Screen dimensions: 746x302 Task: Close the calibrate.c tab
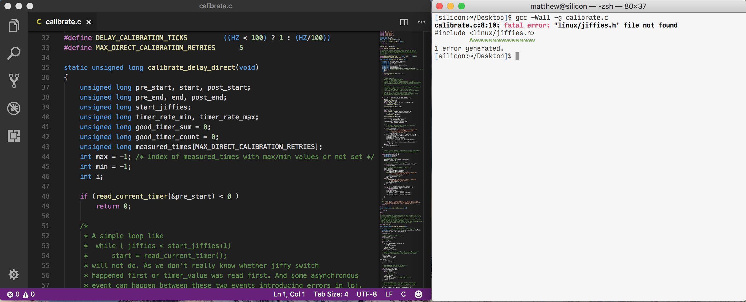89,22
